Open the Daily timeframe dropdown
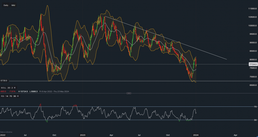The width and height of the screenshot is (258, 137). 6,5
